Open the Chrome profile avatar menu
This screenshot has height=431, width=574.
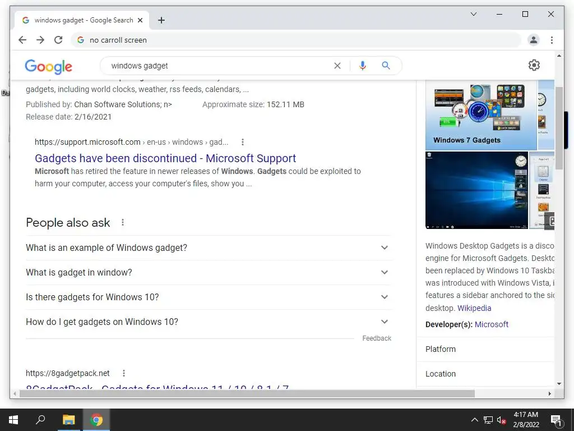point(534,40)
